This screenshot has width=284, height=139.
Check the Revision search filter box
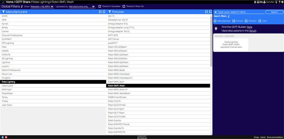click(x=246, y=21)
